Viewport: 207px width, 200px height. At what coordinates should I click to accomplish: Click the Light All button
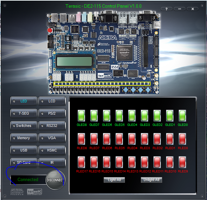(114, 180)
